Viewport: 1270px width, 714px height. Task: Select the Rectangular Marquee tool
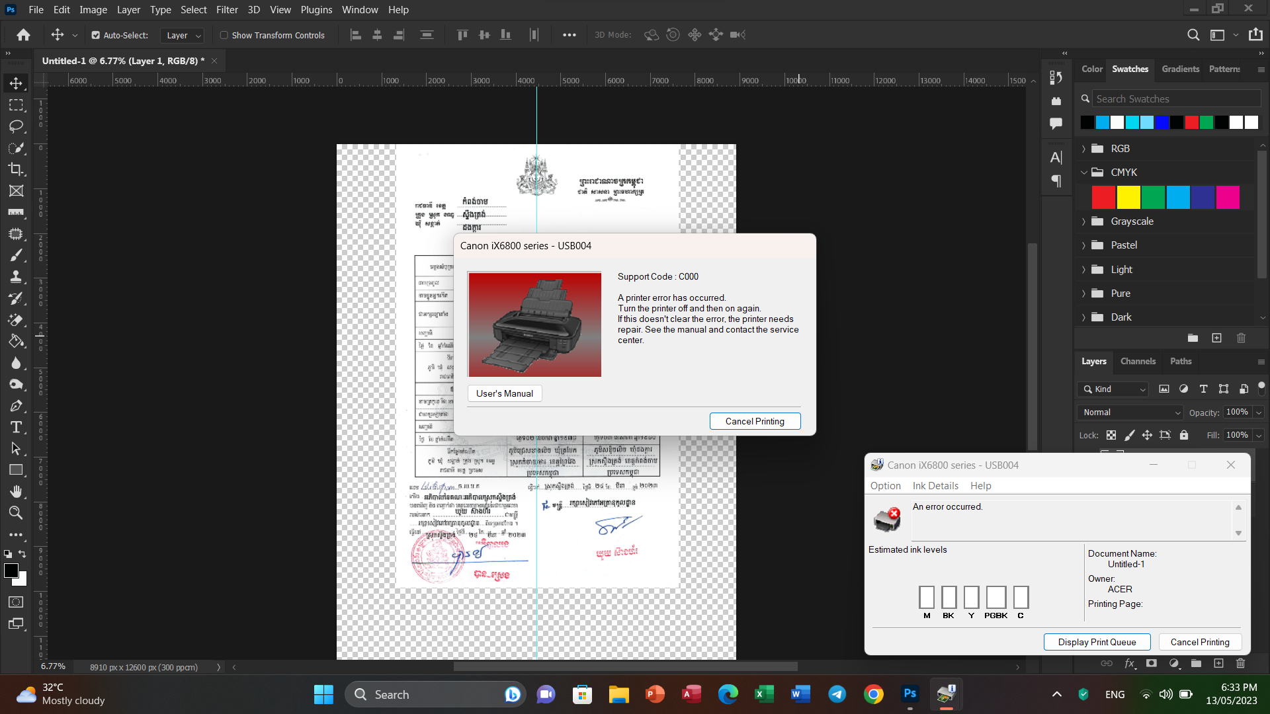tap(16, 104)
